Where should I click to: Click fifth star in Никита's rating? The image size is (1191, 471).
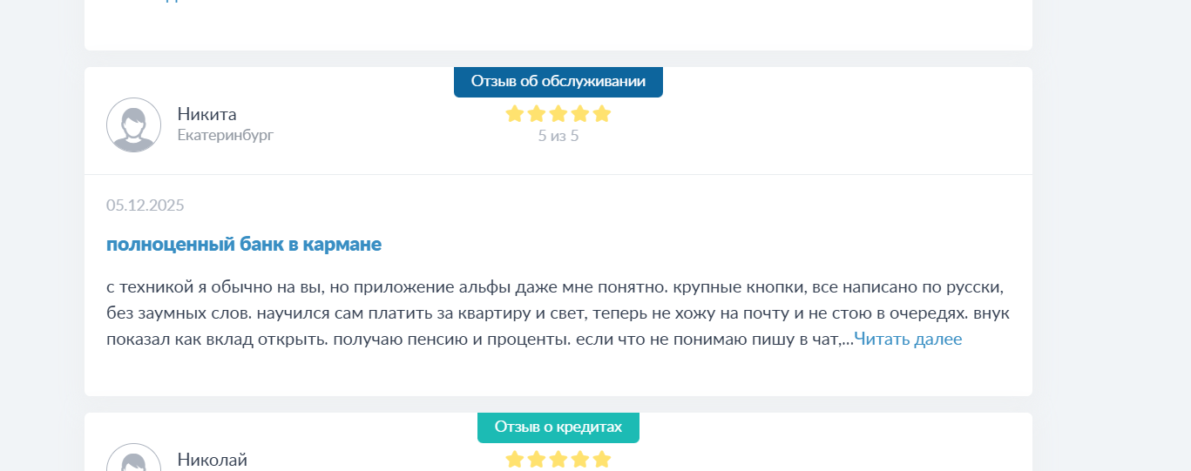click(602, 114)
